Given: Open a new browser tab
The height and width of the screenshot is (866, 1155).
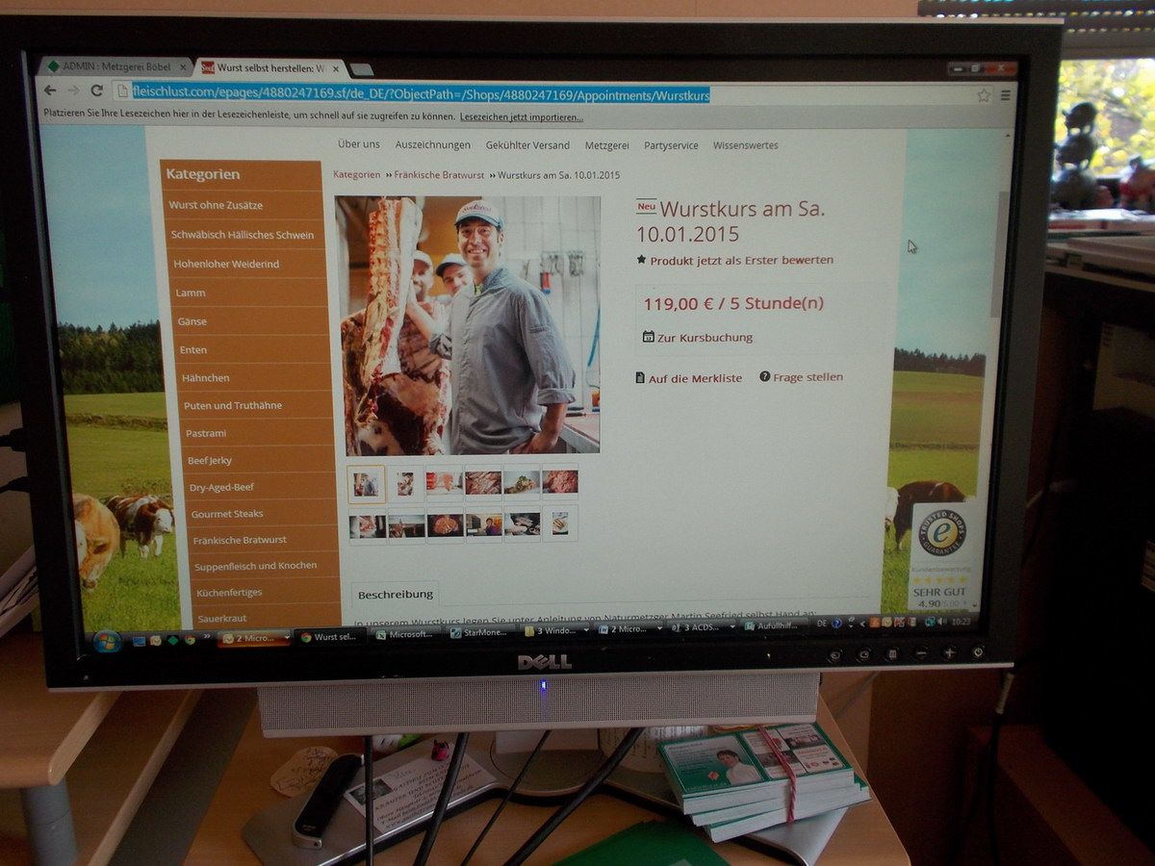Looking at the screenshot, I should (361, 69).
